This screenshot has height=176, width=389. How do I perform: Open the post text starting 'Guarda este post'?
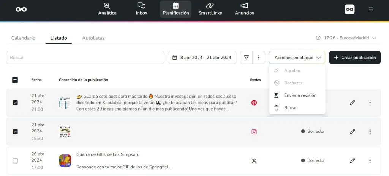(157, 103)
